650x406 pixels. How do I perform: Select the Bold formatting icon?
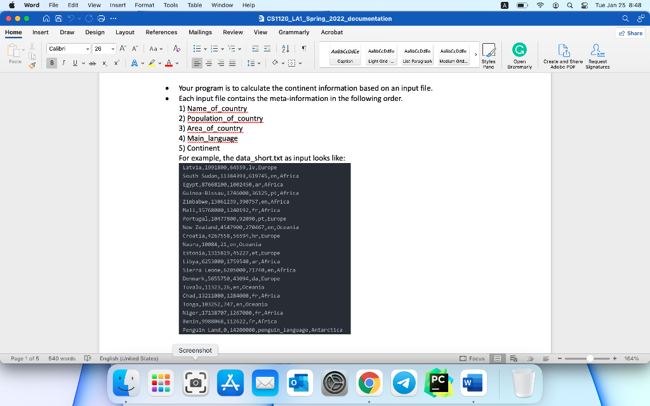tap(51, 63)
